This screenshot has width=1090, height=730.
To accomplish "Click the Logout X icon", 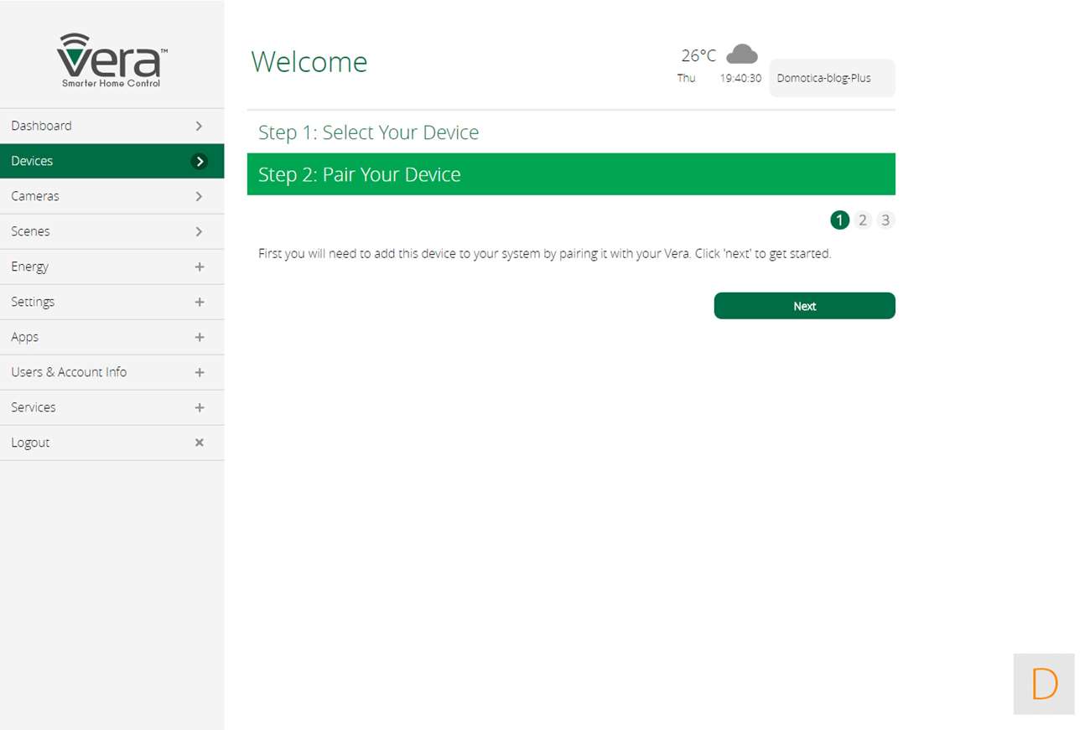I will coord(200,443).
